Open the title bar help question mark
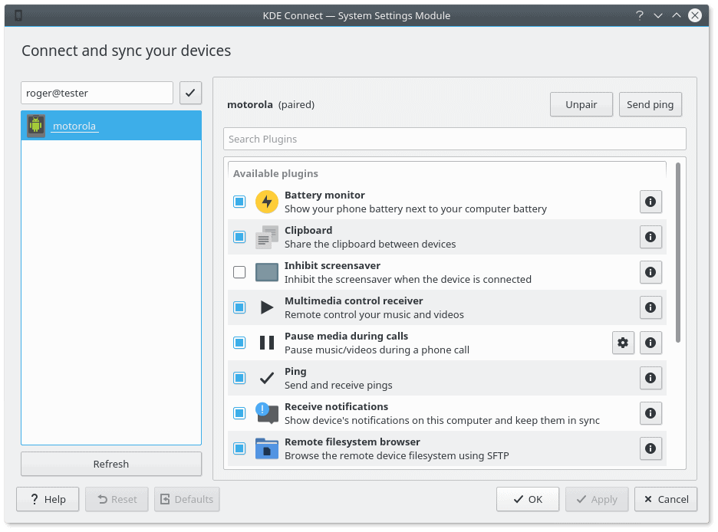Screen dimensions: 718x532 click(x=640, y=15)
